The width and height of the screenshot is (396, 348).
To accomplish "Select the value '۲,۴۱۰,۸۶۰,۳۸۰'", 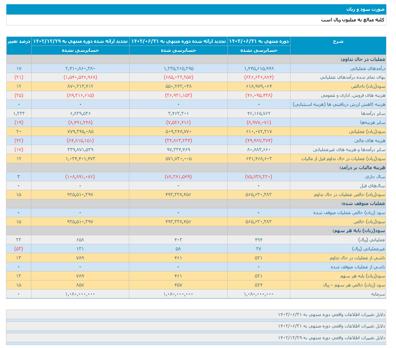I will [80, 68].
